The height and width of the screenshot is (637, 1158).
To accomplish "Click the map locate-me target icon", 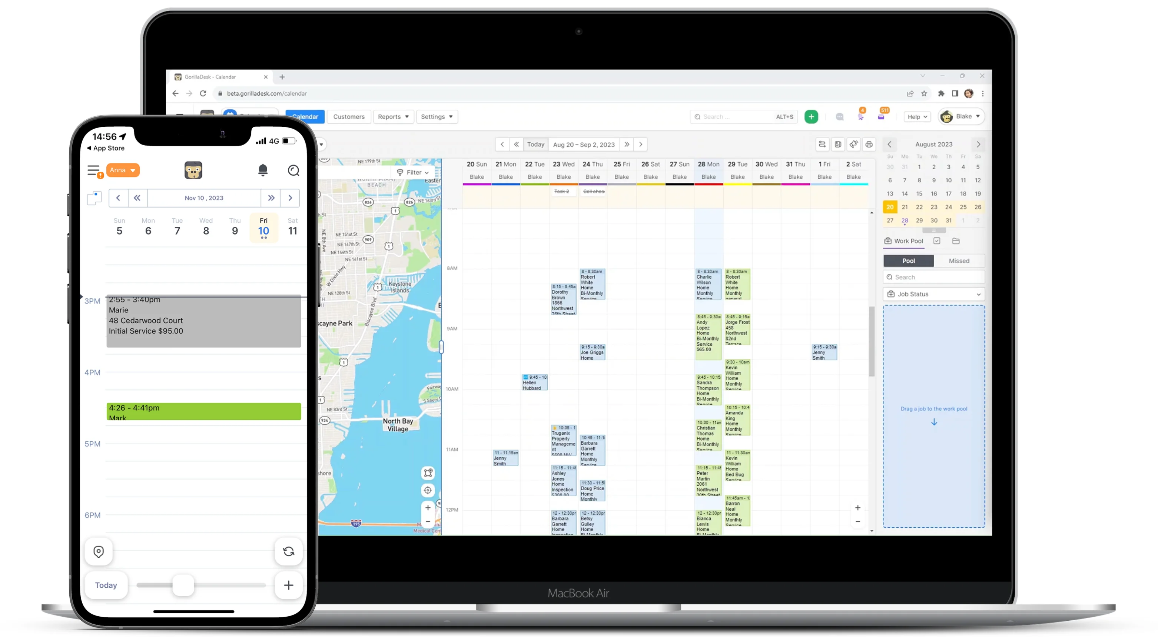I will point(428,491).
